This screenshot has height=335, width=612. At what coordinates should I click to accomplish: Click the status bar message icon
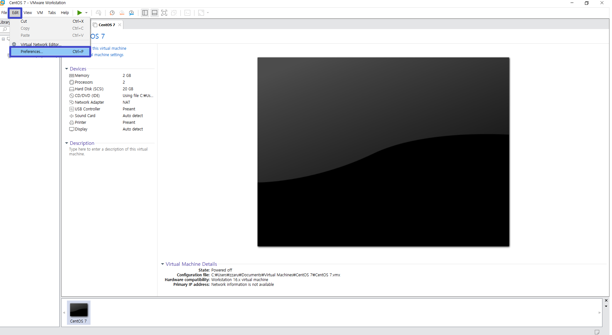597,332
